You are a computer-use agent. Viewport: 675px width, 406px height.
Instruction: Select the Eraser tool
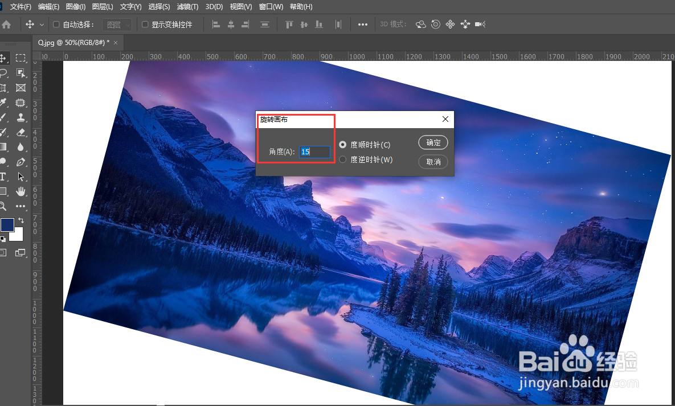21,133
